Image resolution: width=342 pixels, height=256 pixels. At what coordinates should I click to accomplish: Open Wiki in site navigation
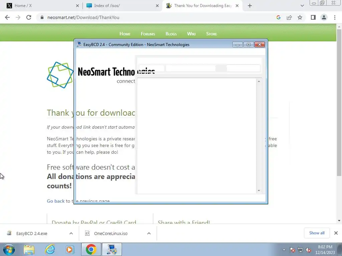(191, 34)
